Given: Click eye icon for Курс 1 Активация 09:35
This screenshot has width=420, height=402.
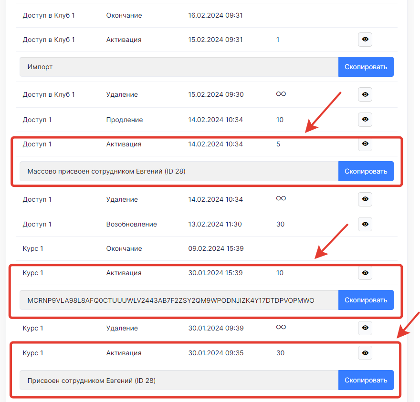Looking at the screenshot, I should [x=365, y=353].
